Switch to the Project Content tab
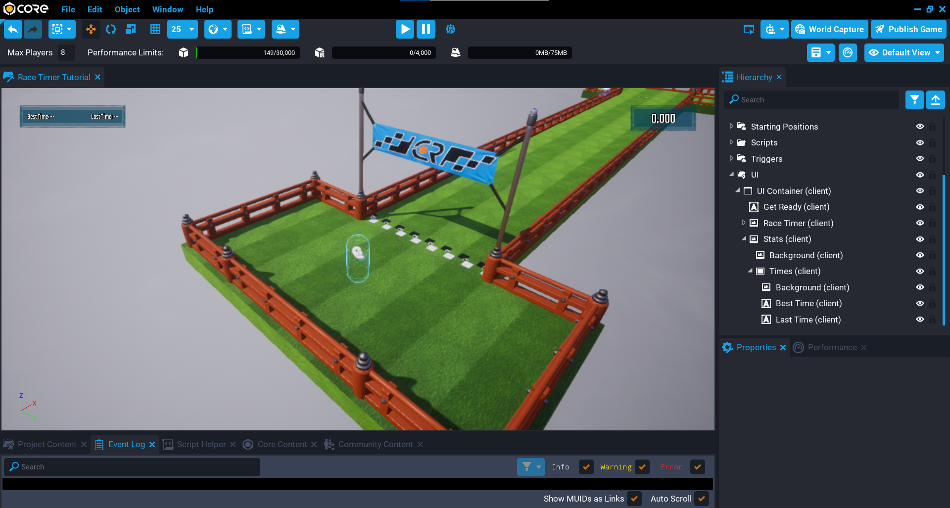This screenshot has height=508, width=950. [x=47, y=444]
